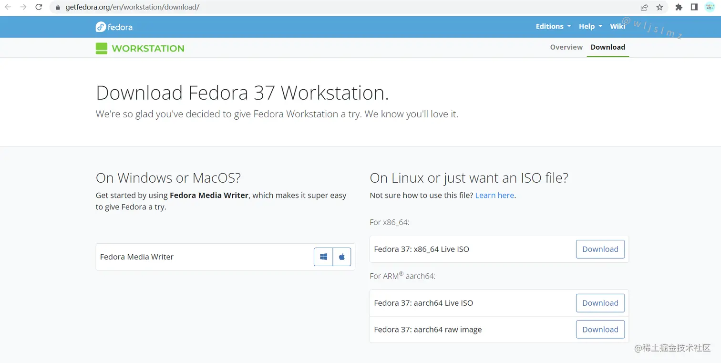The width and height of the screenshot is (721, 363).
Task: Expand the Editions dropdown menu
Action: (x=553, y=27)
